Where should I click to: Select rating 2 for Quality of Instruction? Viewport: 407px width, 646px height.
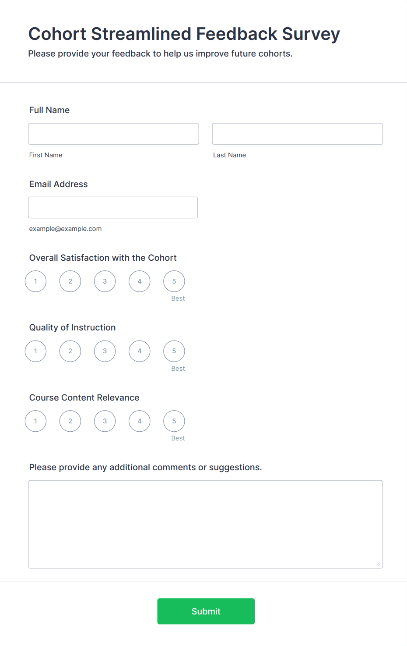click(70, 351)
